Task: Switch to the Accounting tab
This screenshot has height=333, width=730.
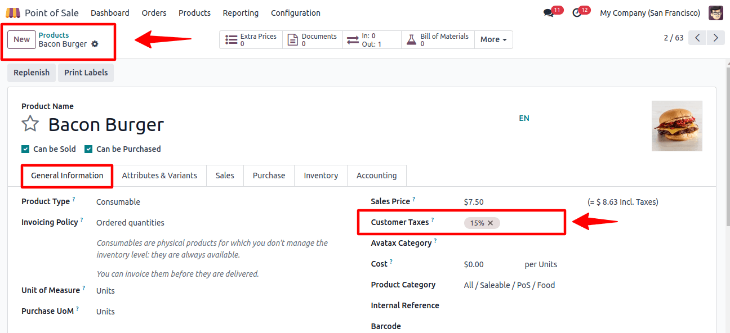Action: pos(377,175)
